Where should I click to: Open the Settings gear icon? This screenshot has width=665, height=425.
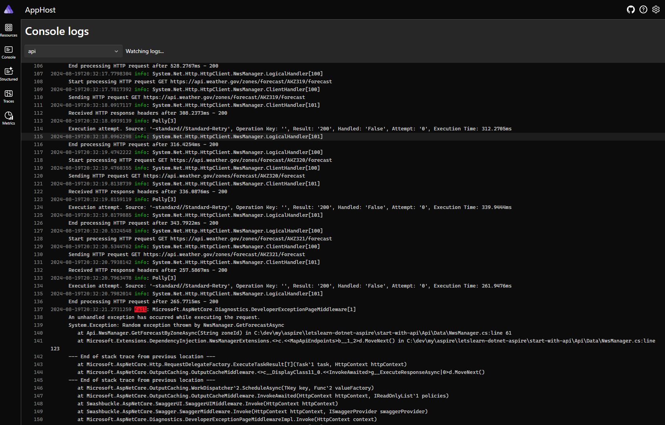tap(656, 9)
